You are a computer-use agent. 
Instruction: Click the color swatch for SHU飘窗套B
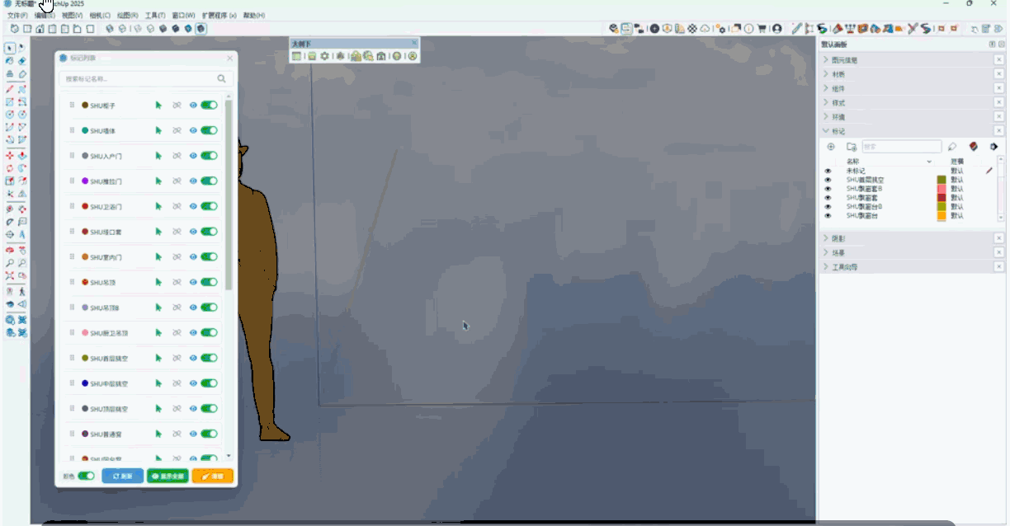(x=941, y=189)
